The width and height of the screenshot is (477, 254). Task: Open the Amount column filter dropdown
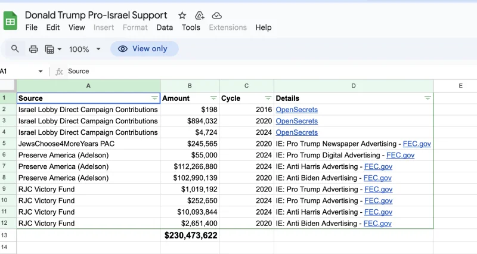point(213,98)
